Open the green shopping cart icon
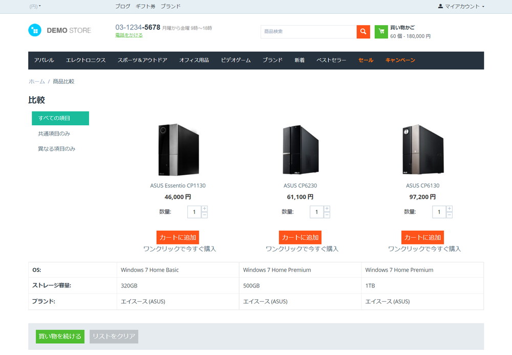 coord(381,32)
